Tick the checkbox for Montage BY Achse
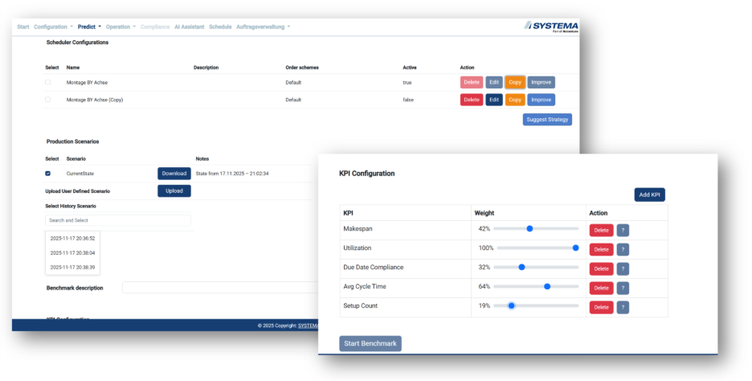752x381 pixels. click(47, 82)
